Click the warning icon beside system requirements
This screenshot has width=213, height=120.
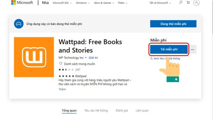[x=151, y=58]
